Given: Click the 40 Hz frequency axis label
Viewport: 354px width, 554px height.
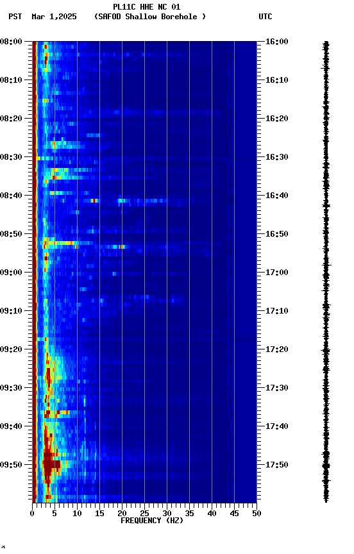Looking at the screenshot, I should [x=212, y=514].
